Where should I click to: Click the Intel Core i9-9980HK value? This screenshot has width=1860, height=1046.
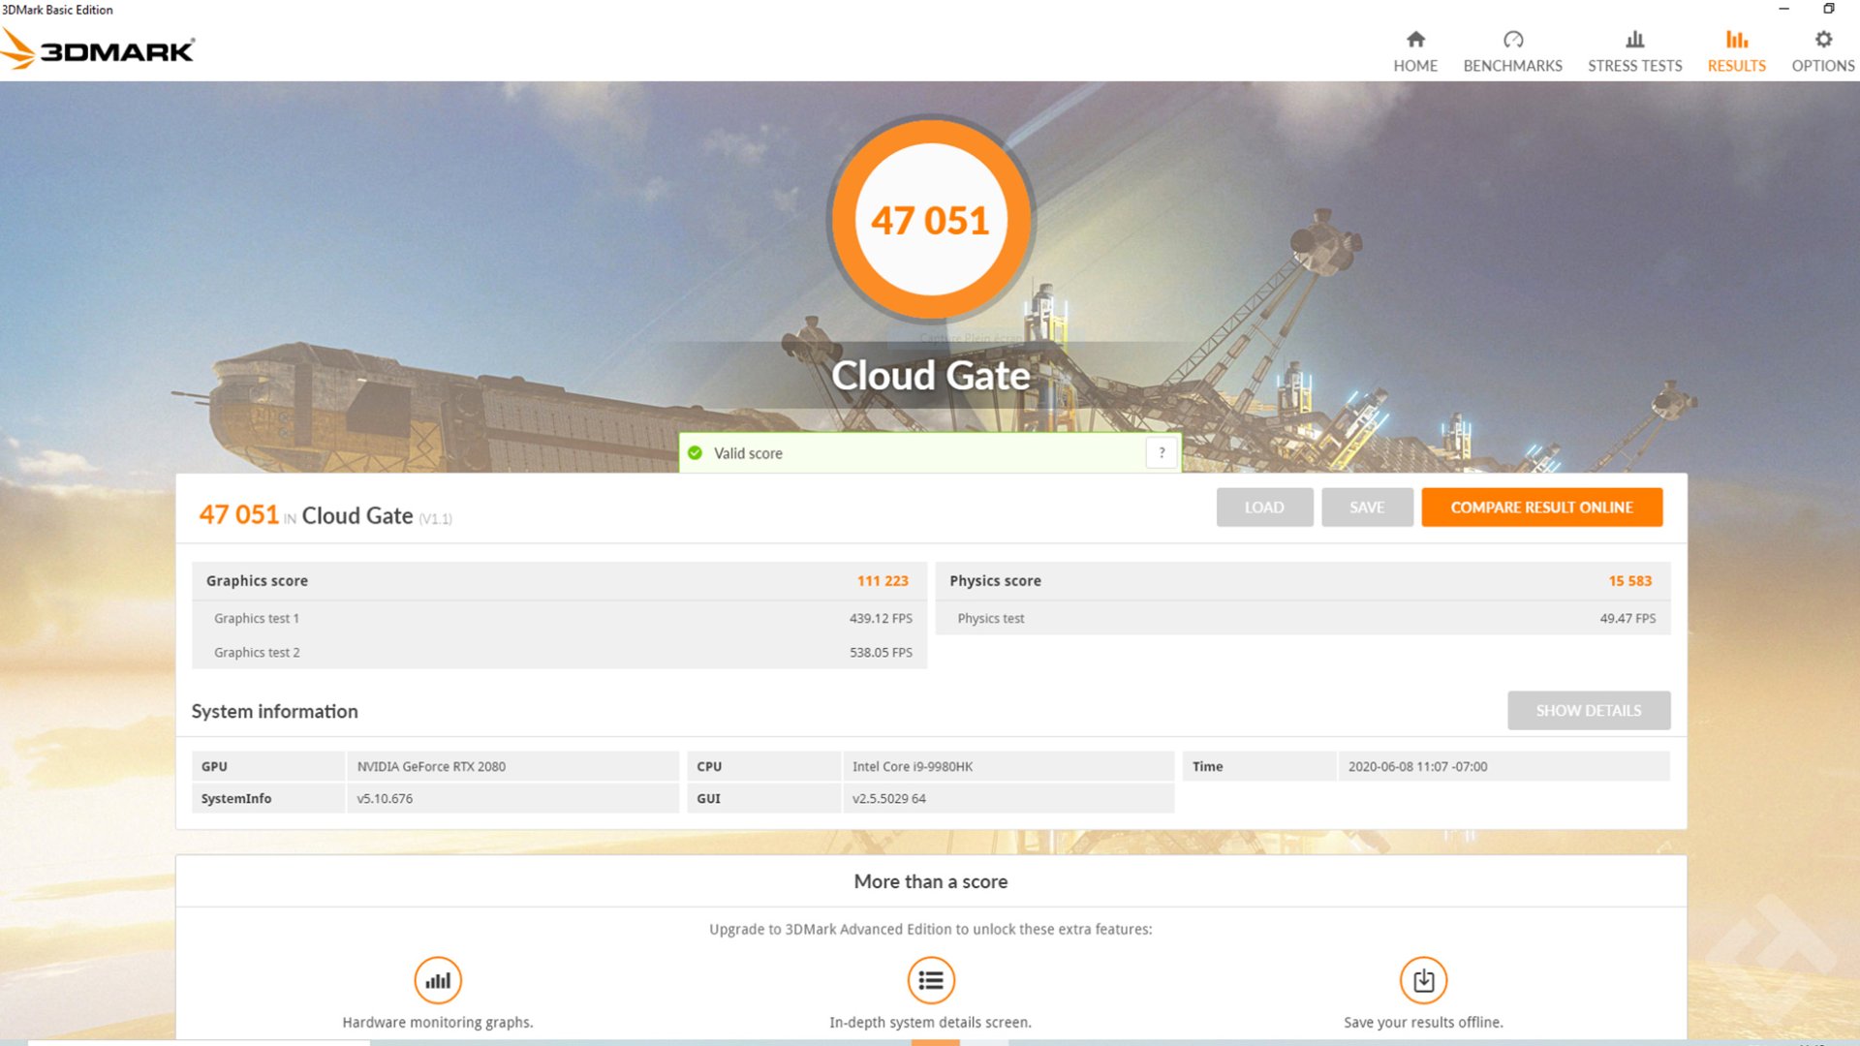tap(913, 766)
